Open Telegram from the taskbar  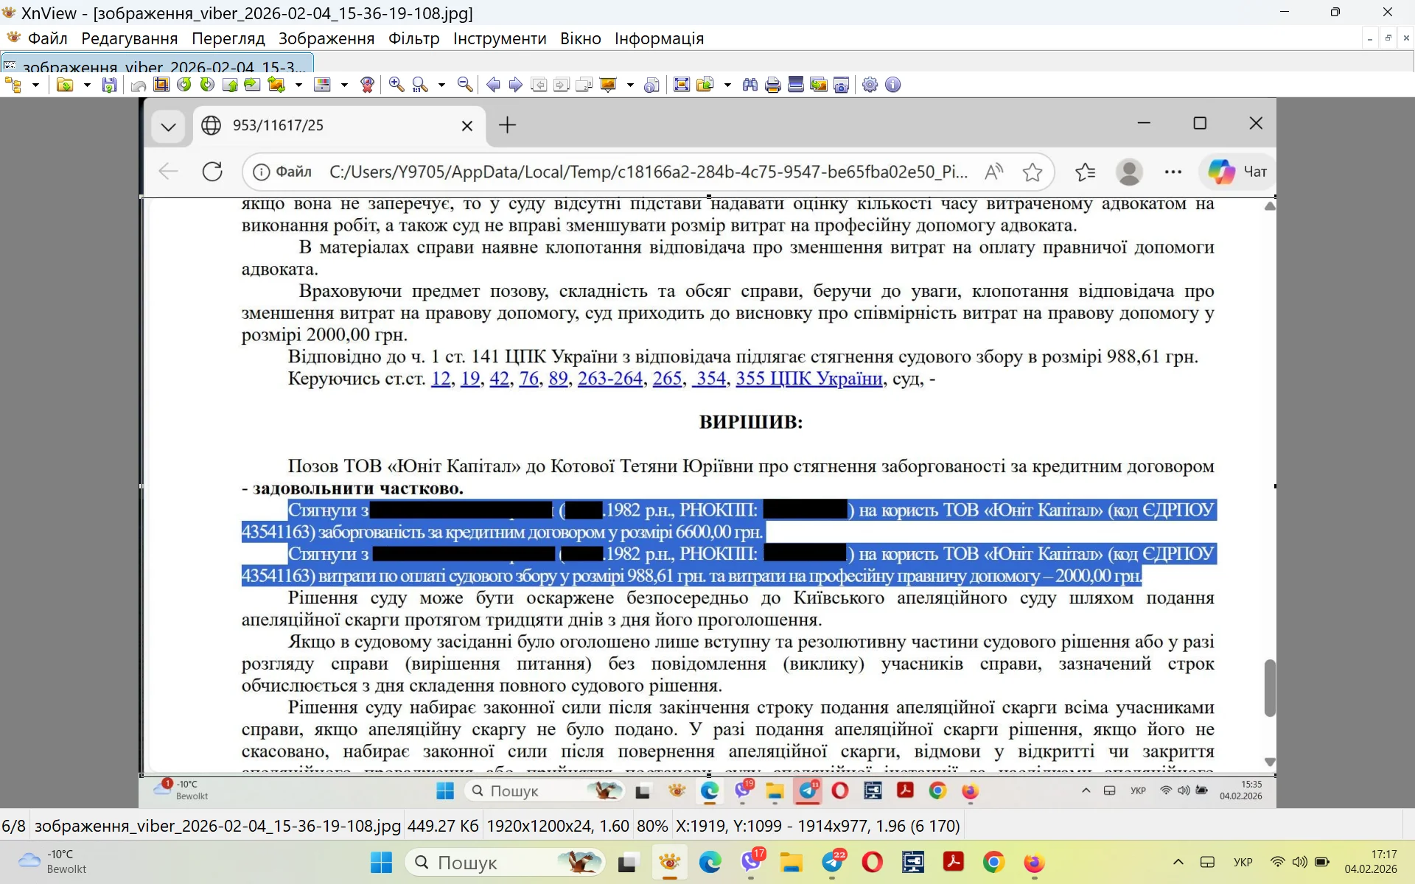point(834,863)
